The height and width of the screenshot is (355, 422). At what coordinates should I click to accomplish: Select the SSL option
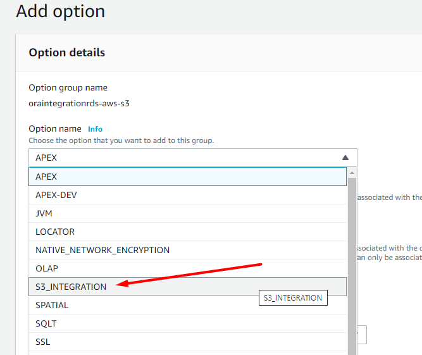click(187, 342)
